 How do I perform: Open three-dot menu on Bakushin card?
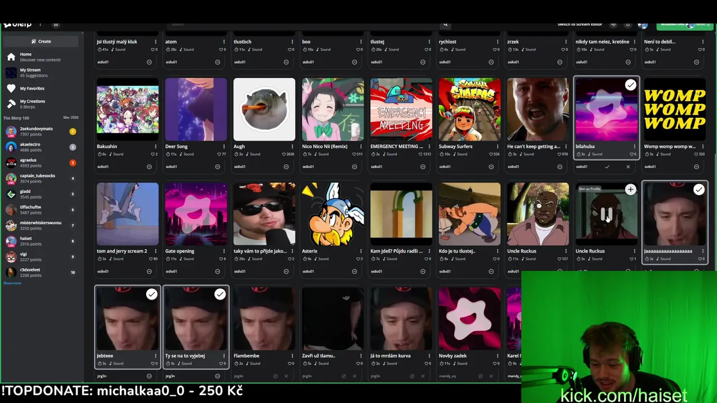pos(156,147)
